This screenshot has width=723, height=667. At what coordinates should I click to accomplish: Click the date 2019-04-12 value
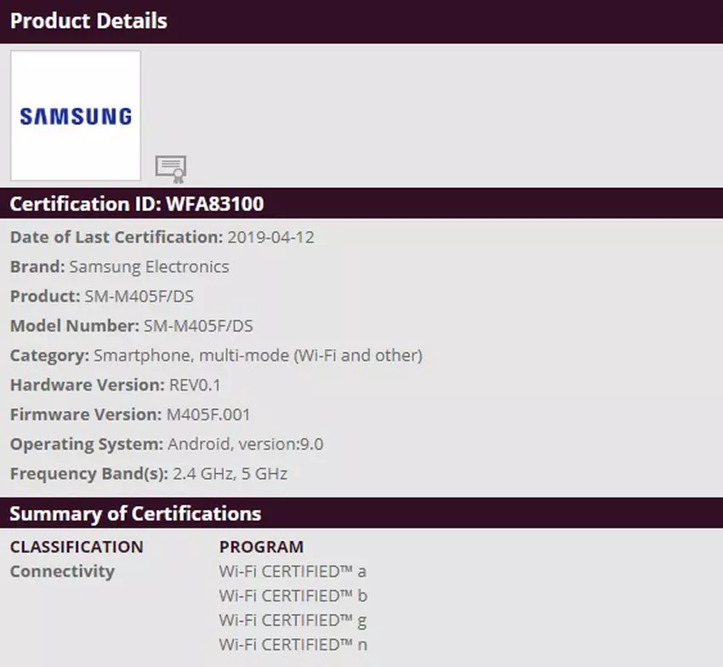pyautogui.click(x=270, y=237)
